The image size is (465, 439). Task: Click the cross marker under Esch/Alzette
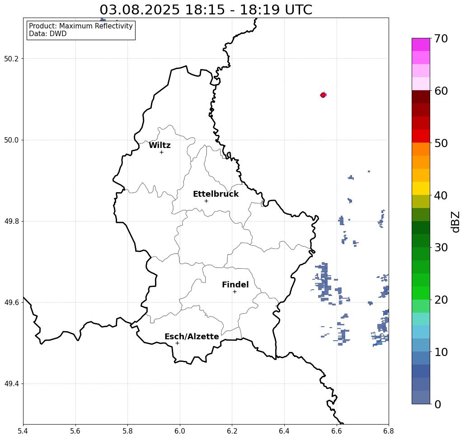[x=177, y=343]
